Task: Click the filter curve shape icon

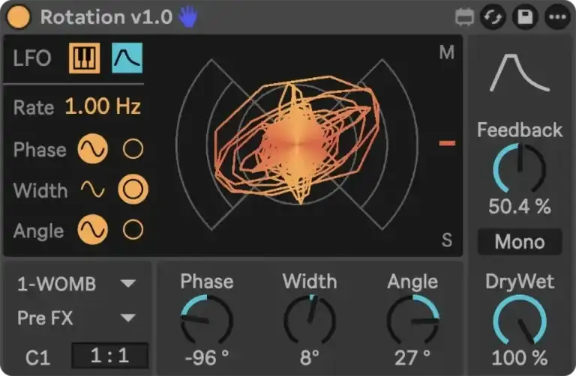Action: (520, 73)
